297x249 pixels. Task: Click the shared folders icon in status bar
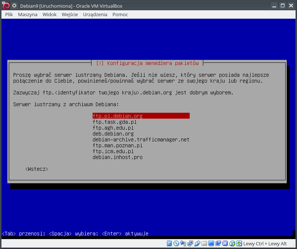(x=204, y=243)
